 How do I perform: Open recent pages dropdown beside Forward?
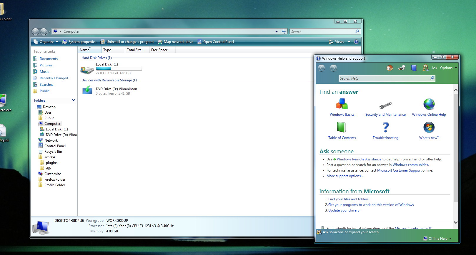49,31
